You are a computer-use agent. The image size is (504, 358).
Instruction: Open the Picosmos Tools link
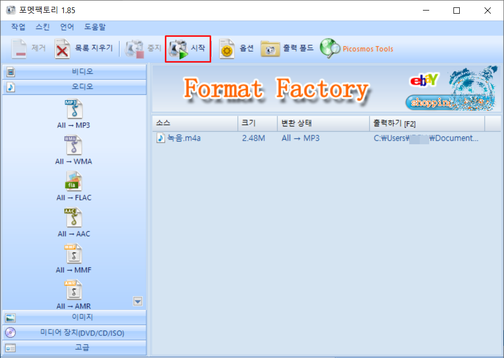point(368,49)
